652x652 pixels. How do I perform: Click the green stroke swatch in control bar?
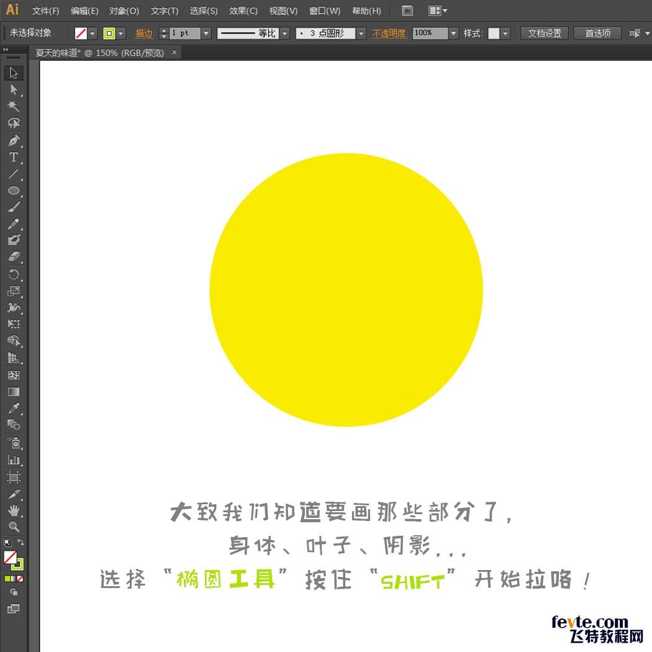coord(109,34)
